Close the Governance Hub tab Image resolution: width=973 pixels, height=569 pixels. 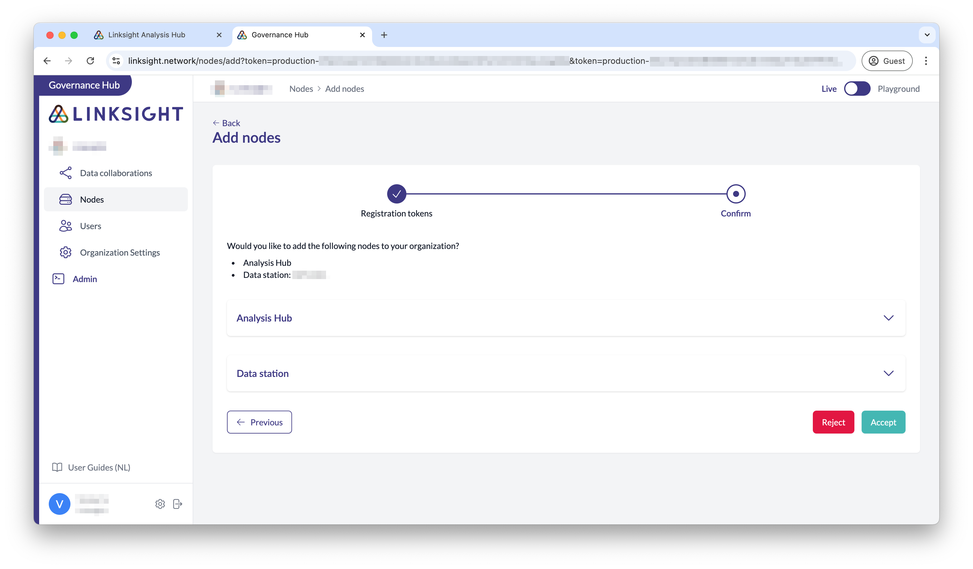tap(362, 35)
